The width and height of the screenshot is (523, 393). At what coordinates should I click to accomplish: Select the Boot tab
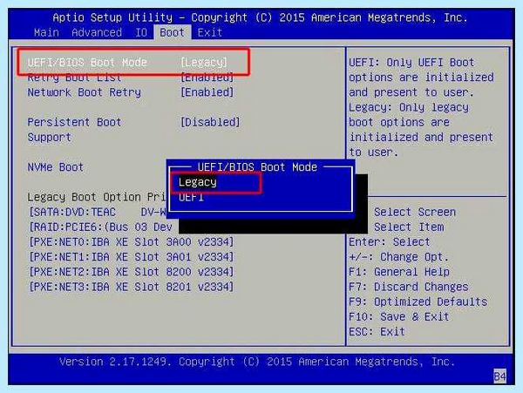(172, 32)
